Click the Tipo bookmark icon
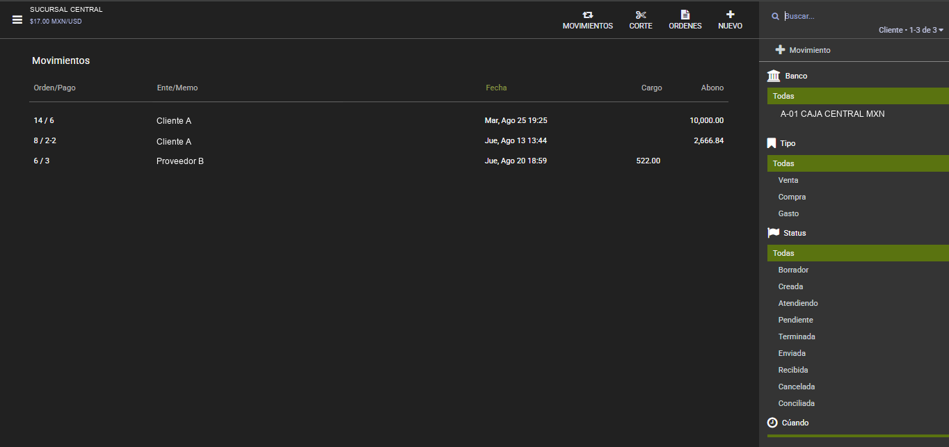 tap(771, 143)
